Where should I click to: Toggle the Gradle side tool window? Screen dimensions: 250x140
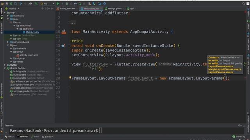tap(248, 24)
